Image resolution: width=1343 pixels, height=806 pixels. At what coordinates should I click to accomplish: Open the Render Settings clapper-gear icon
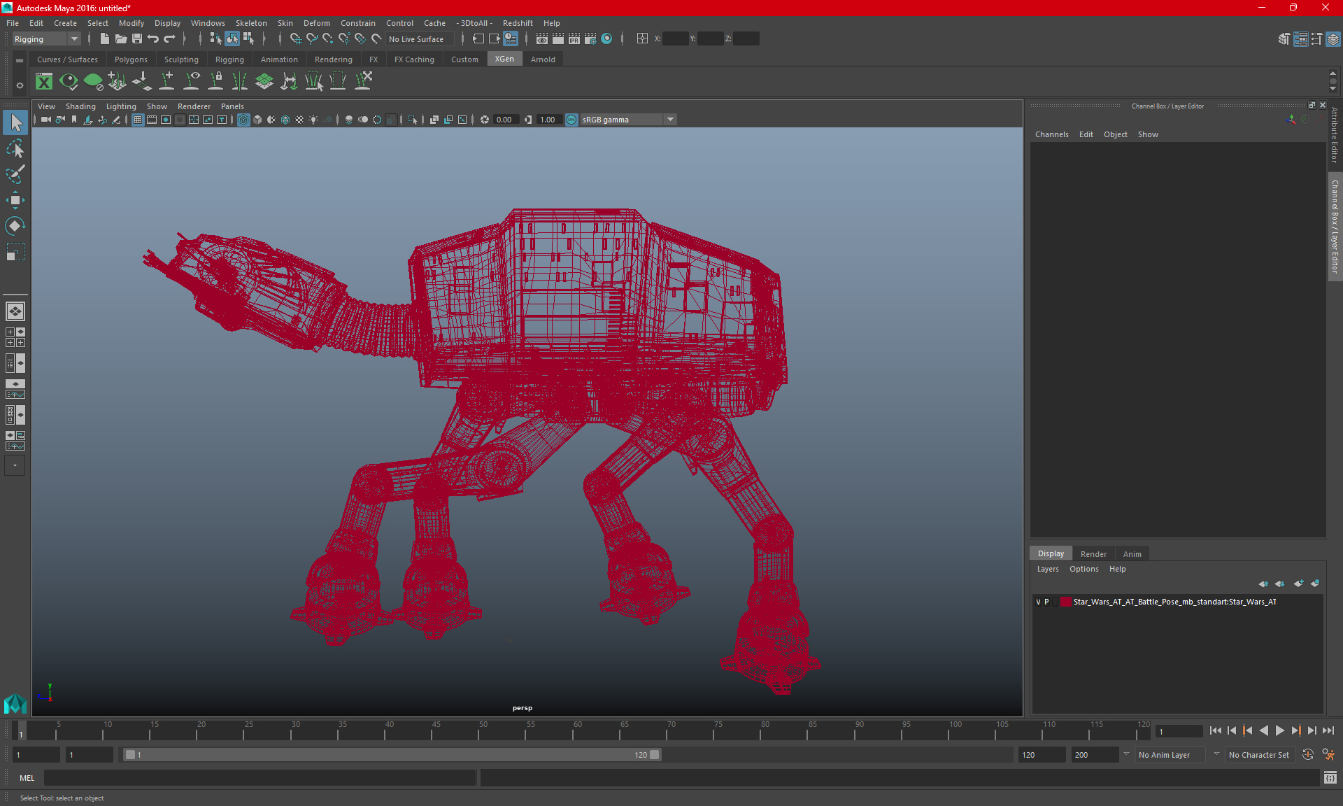coord(590,39)
